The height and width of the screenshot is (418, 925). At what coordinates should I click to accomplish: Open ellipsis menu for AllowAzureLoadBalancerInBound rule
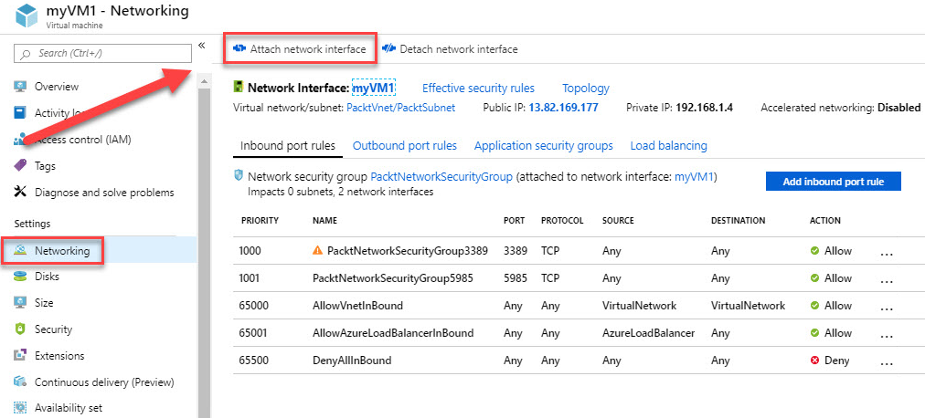click(886, 335)
